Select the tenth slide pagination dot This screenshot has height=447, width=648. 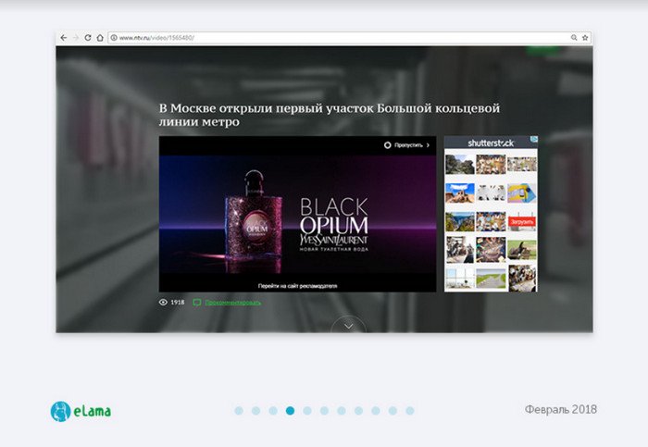(x=393, y=411)
